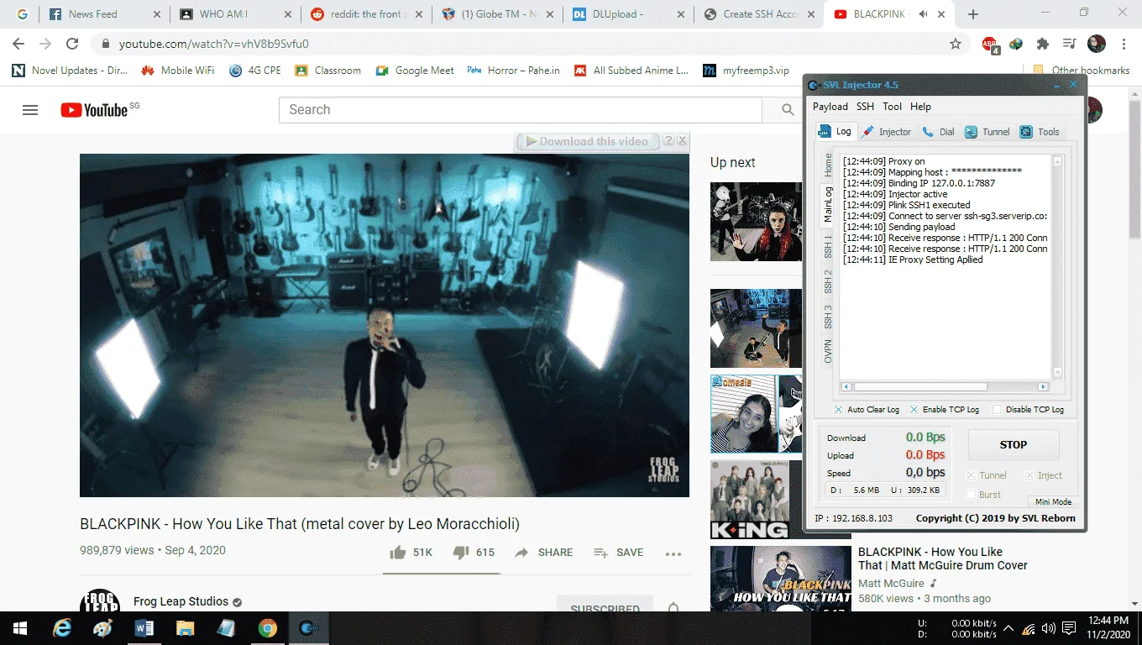Select the Home vertical tab
The height and width of the screenshot is (645, 1142).
[x=828, y=165]
